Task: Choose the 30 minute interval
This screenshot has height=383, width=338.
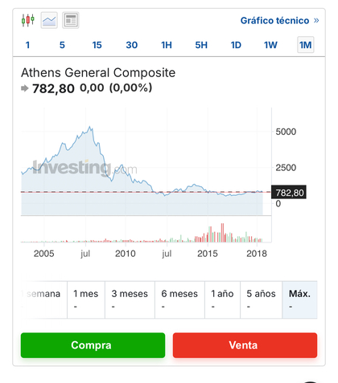Action: (132, 45)
